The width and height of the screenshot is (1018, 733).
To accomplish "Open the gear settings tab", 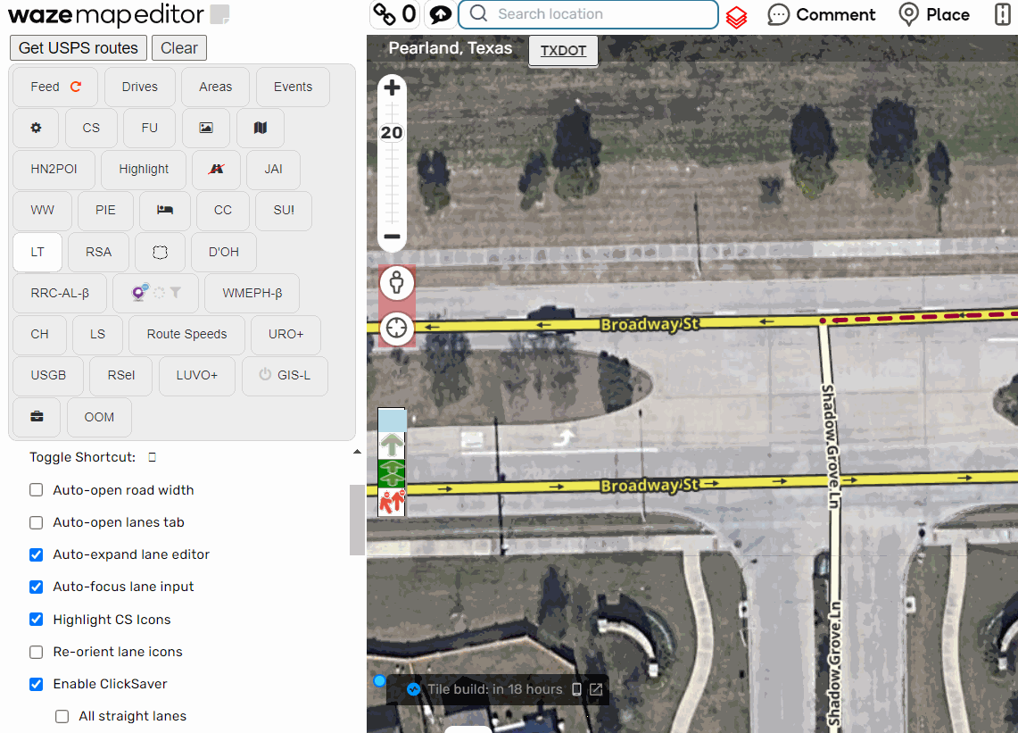I will click(36, 128).
